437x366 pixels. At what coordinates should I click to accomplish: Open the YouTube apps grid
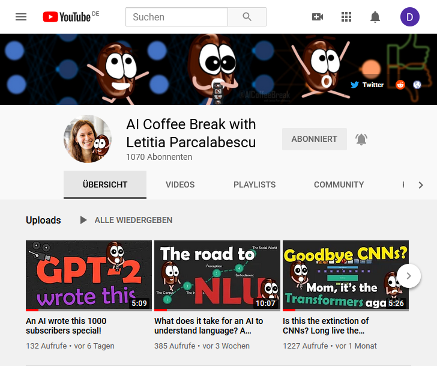[346, 17]
